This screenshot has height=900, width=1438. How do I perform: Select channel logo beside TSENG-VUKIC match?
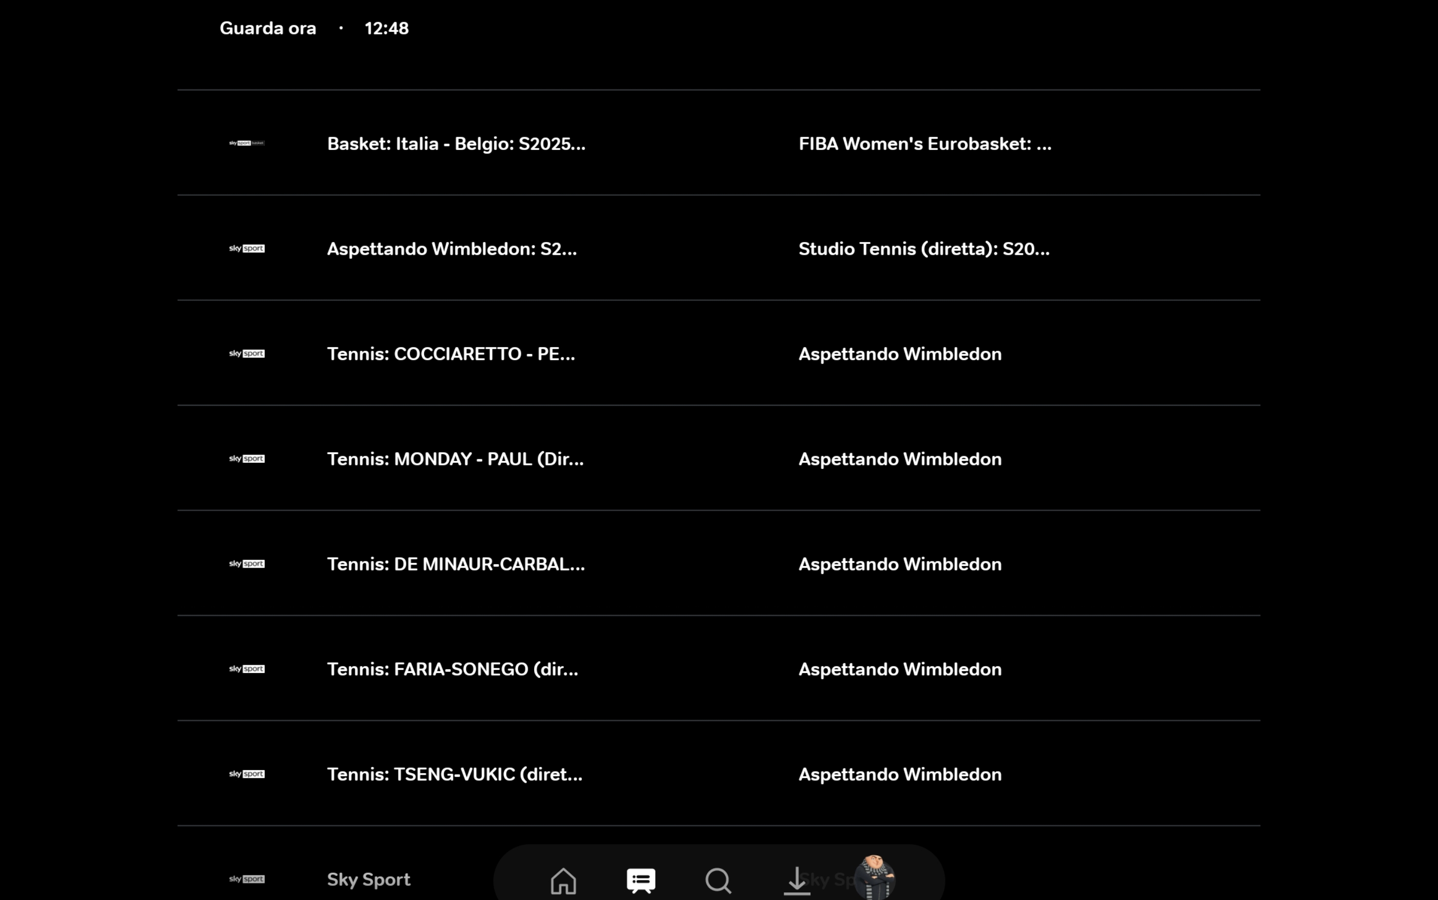(247, 774)
